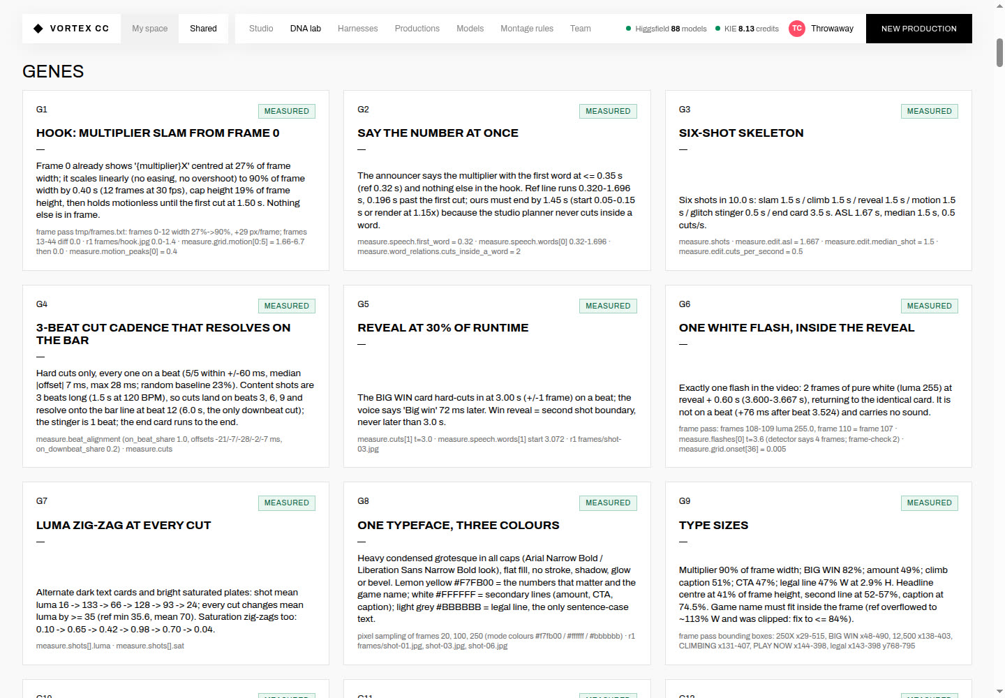Click the MEASURED badge on gene G9

(x=929, y=503)
